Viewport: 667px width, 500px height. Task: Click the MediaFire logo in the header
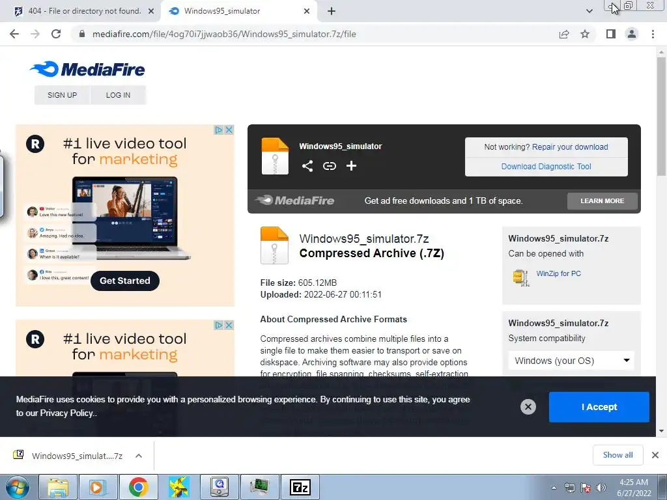[87, 69]
